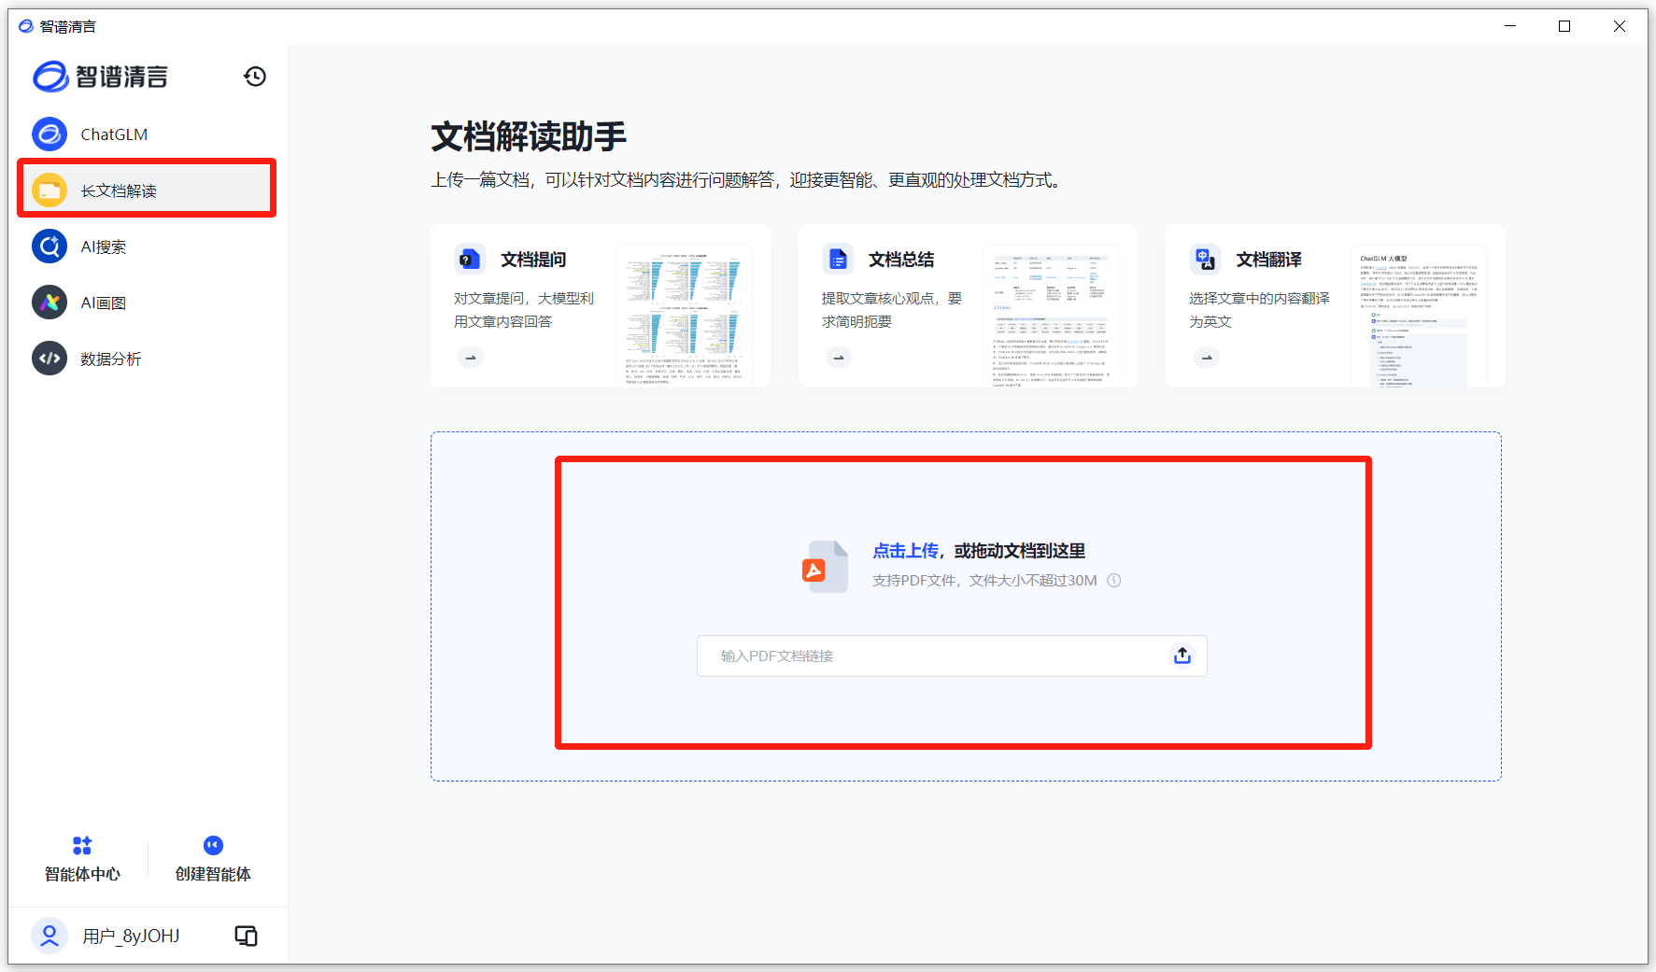Click the 文档提问 question-mark file icon
1656x972 pixels.
pyautogui.click(x=469, y=259)
